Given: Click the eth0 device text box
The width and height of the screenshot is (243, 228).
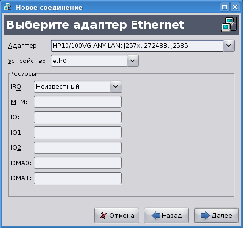Looking at the screenshot, I should (x=89, y=61).
